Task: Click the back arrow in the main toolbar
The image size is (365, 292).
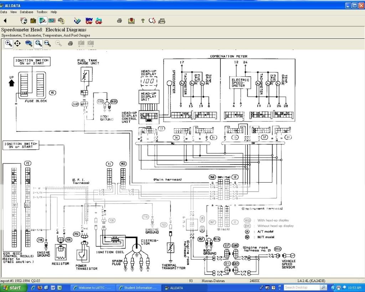Action: point(5,21)
